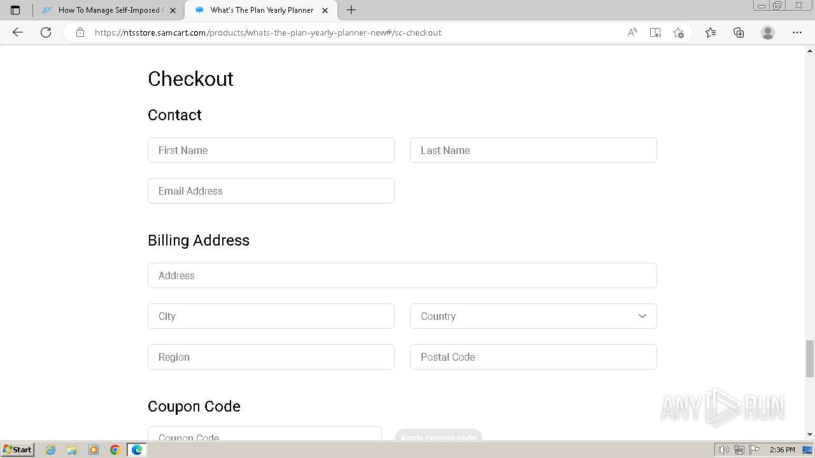The image size is (815, 458).
Task: Add this page to favorites
Action: (678, 32)
